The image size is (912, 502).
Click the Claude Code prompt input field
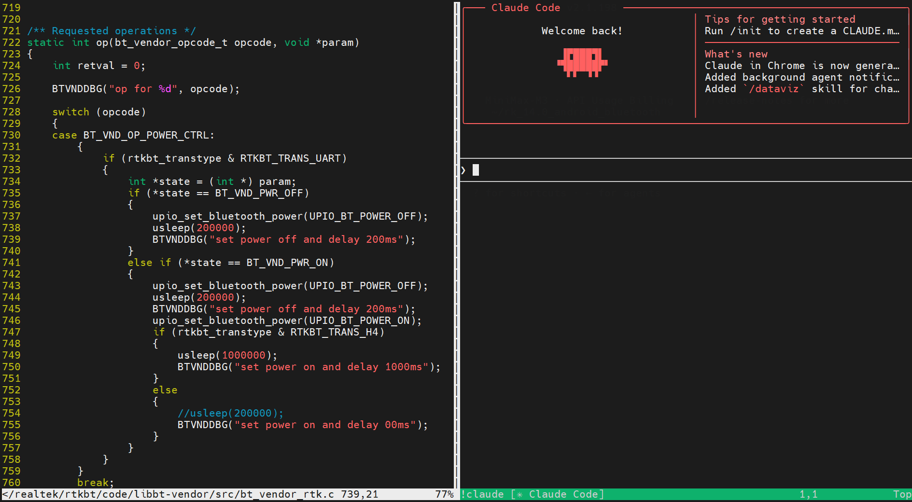click(686, 170)
